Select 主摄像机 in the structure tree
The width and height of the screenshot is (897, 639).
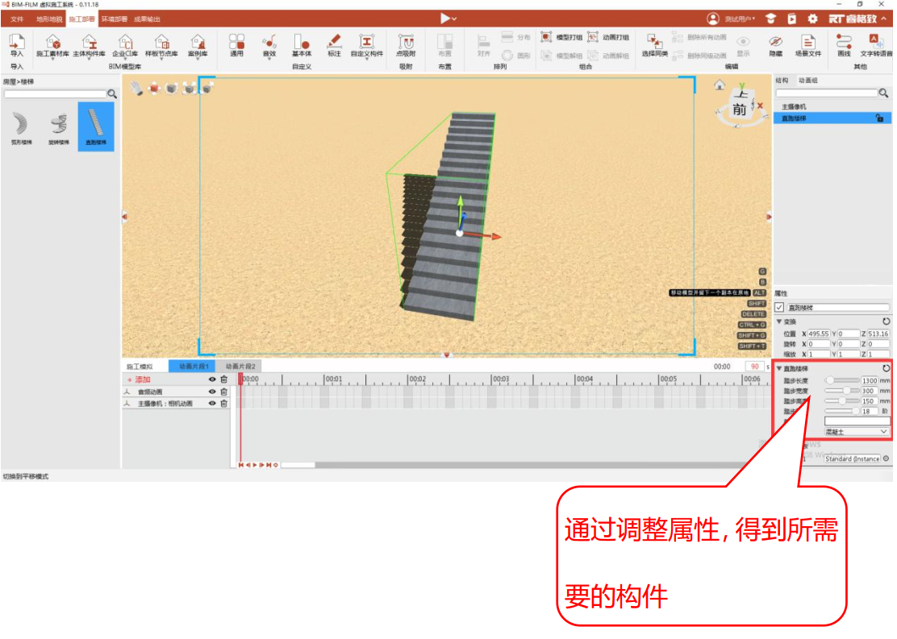794,107
